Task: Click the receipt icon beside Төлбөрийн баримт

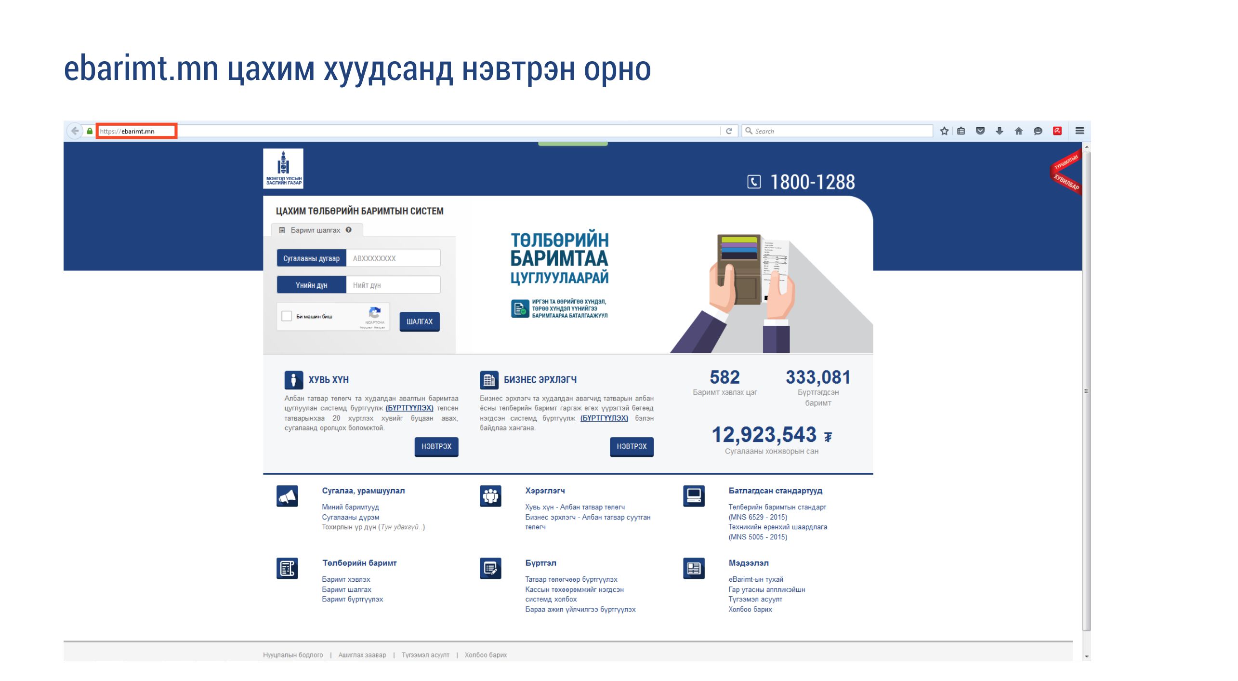Action: (287, 568)
